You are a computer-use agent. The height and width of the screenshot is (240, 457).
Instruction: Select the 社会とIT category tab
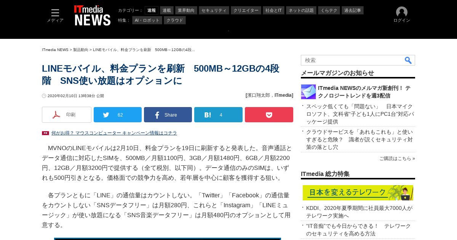click(274, 10)
